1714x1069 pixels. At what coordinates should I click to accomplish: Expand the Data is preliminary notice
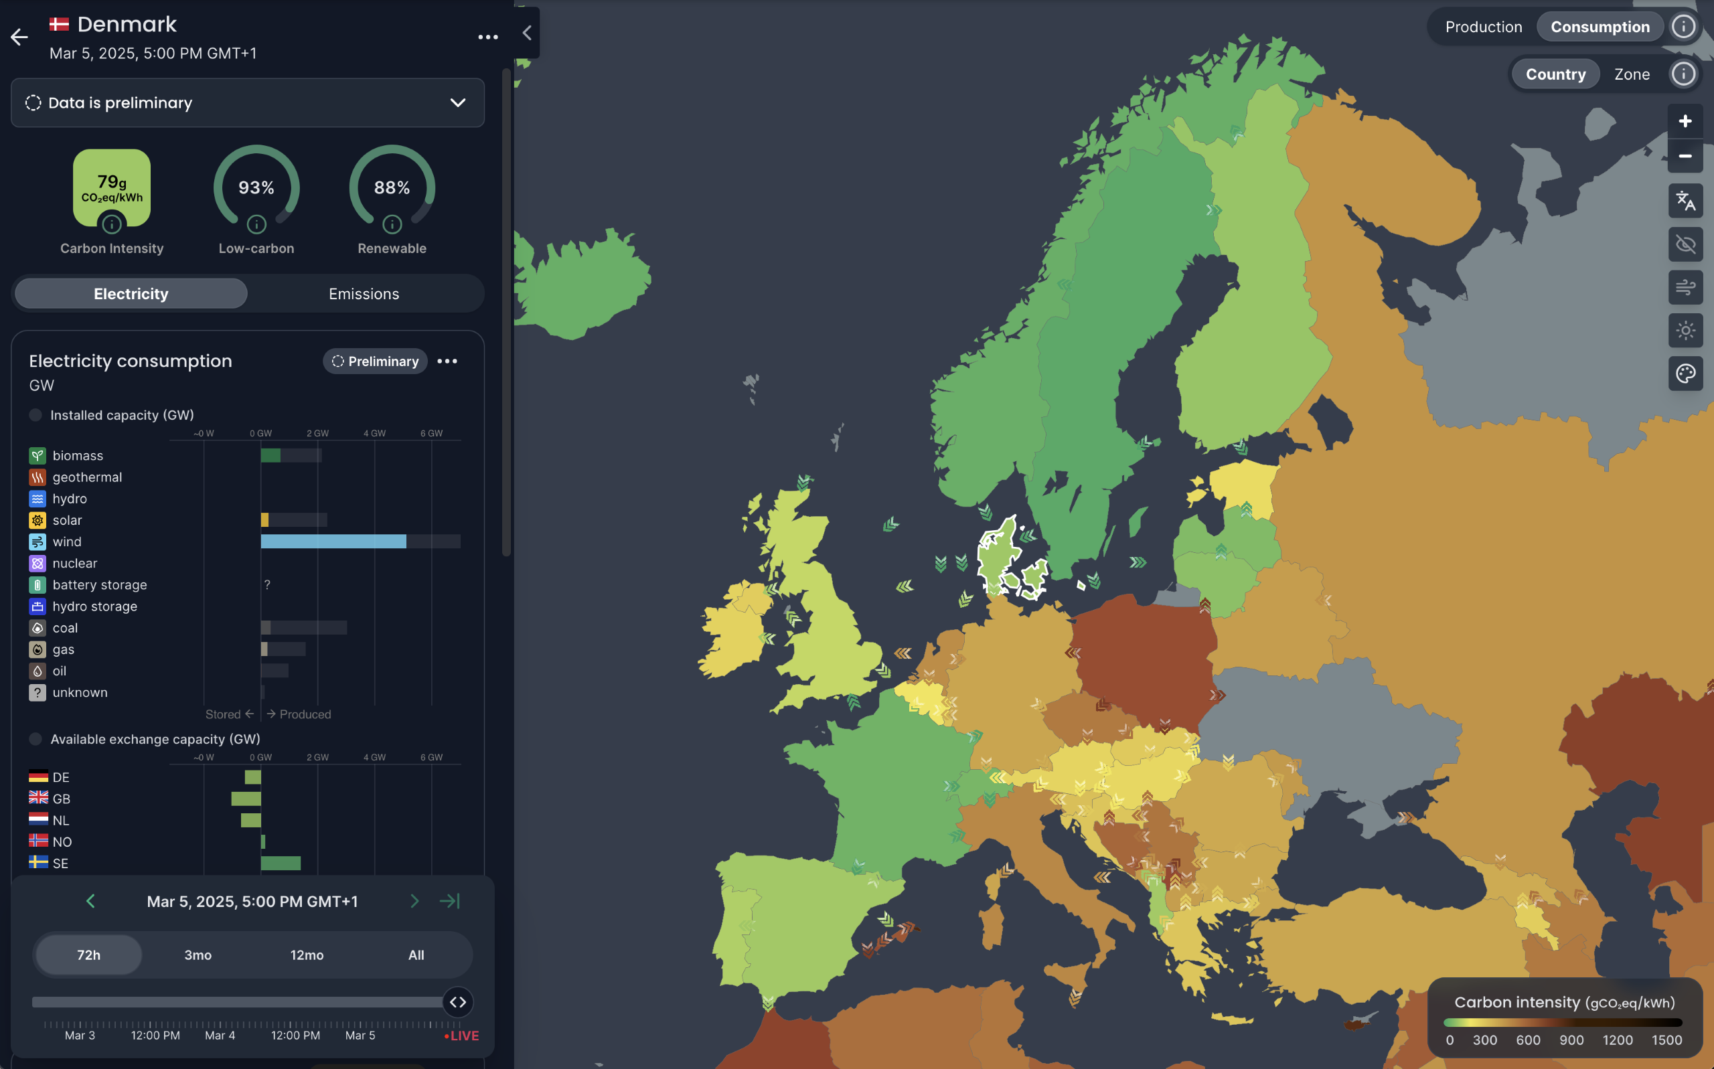coord(458,102)
